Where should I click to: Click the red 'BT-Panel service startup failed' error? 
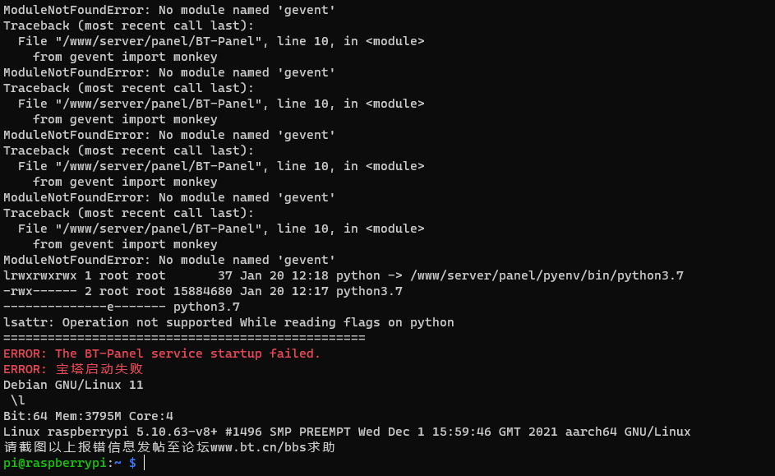click(162, 354)
